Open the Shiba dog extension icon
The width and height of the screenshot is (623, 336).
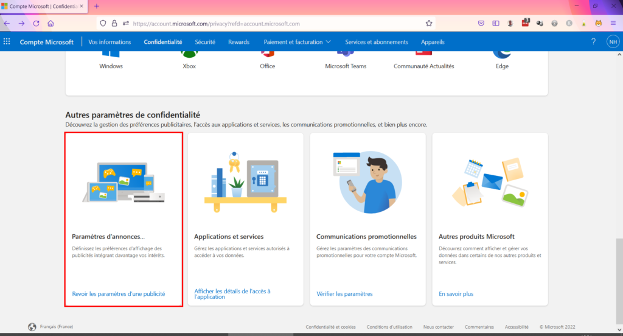599,24
